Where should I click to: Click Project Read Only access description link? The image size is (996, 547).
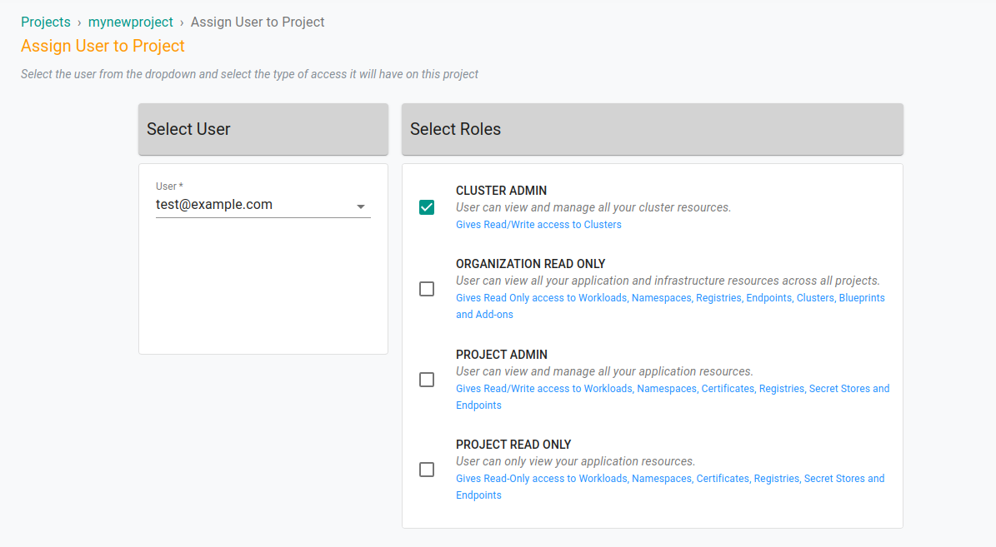point(670,487)
